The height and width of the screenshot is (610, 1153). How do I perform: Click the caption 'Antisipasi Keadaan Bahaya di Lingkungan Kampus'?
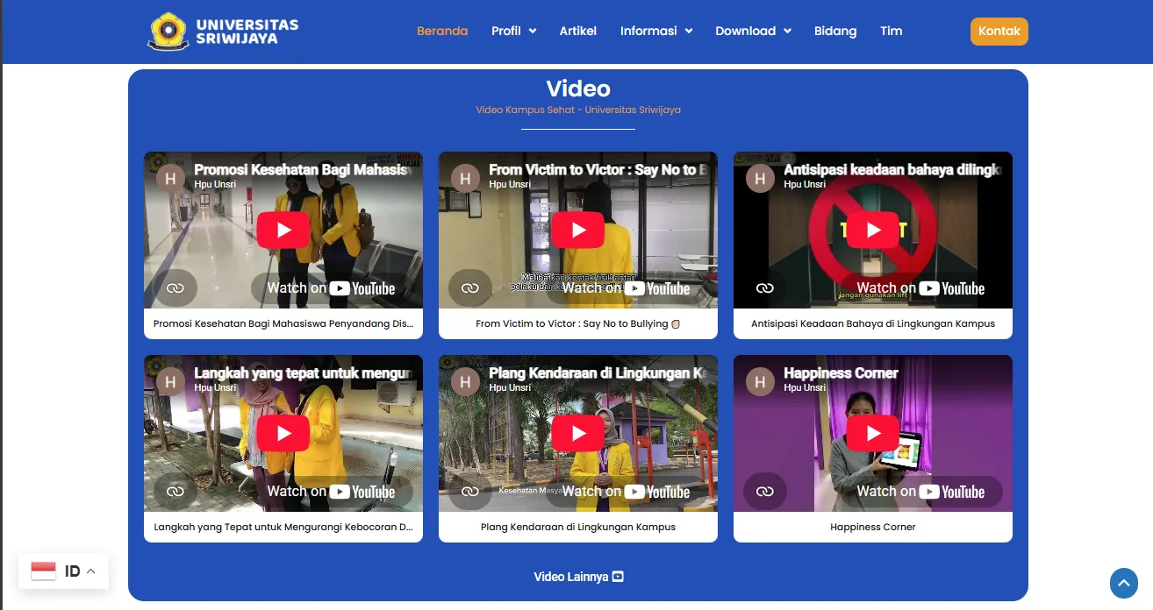point(873,323)
